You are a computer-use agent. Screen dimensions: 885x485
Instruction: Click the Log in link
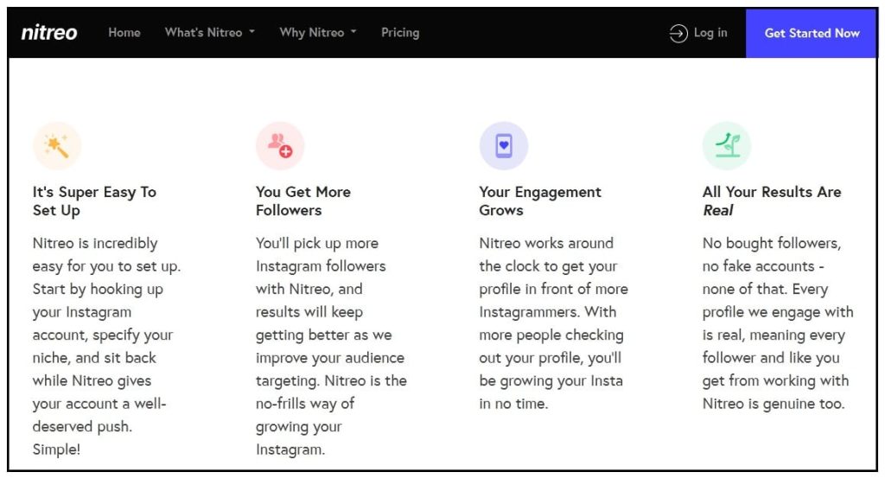point(710,33)
